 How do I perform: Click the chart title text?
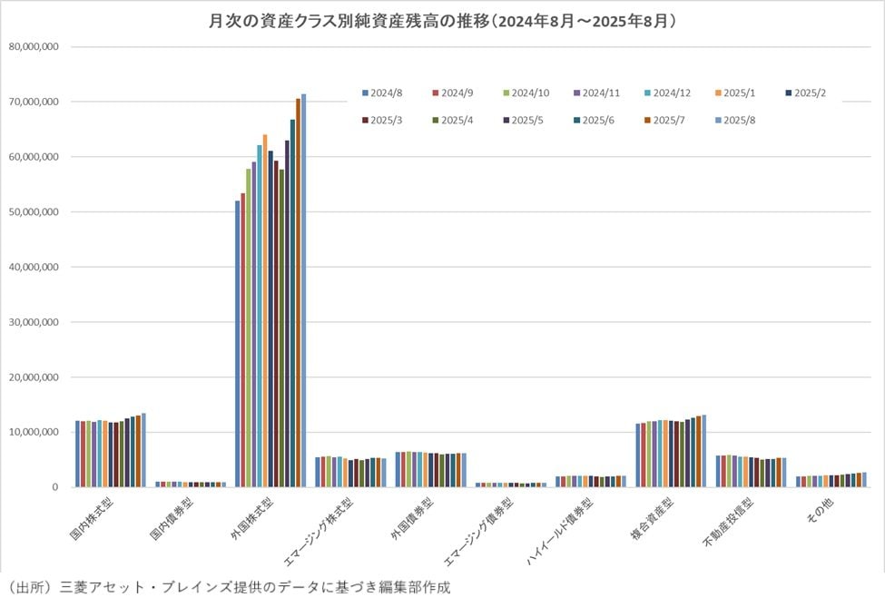(442, 20)
